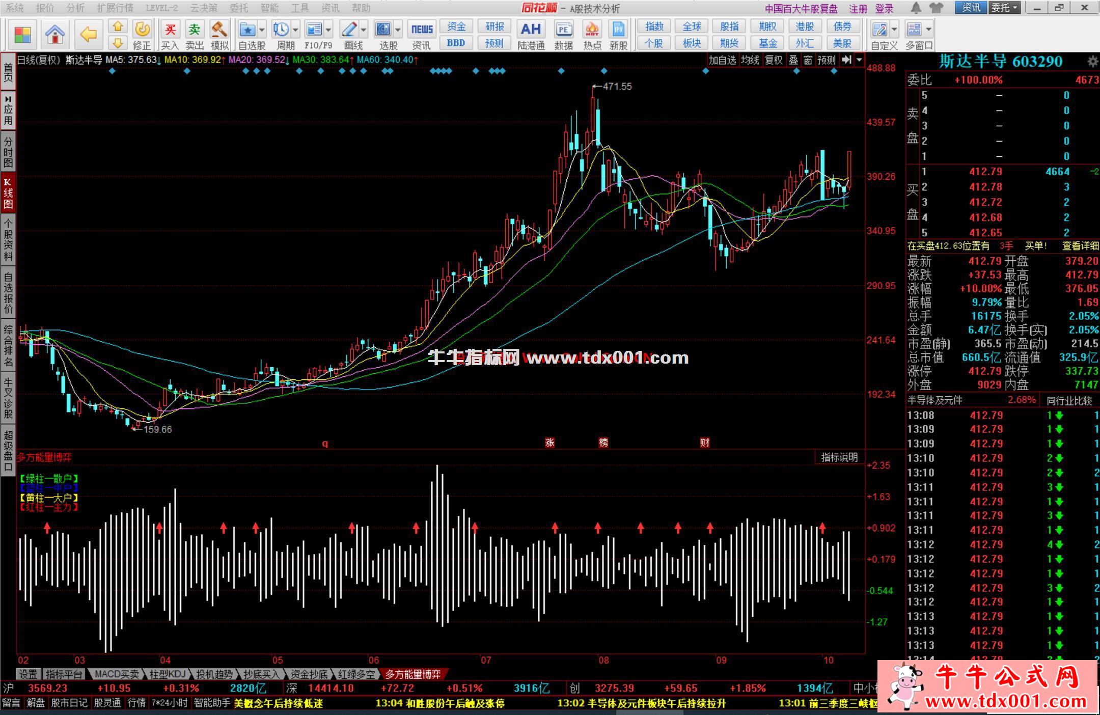Open the 模拟 simulated trading gavel icon
Screen dimensions: 1100x715
(x=219, y=35)
